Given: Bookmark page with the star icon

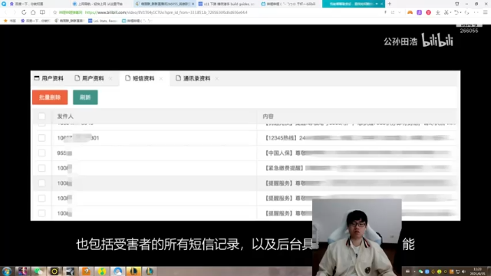Looking at the screenshot, I should tap(54, 12).
